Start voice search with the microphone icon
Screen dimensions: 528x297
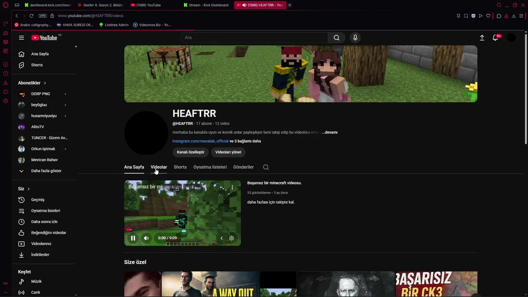(x=355, y=38)
